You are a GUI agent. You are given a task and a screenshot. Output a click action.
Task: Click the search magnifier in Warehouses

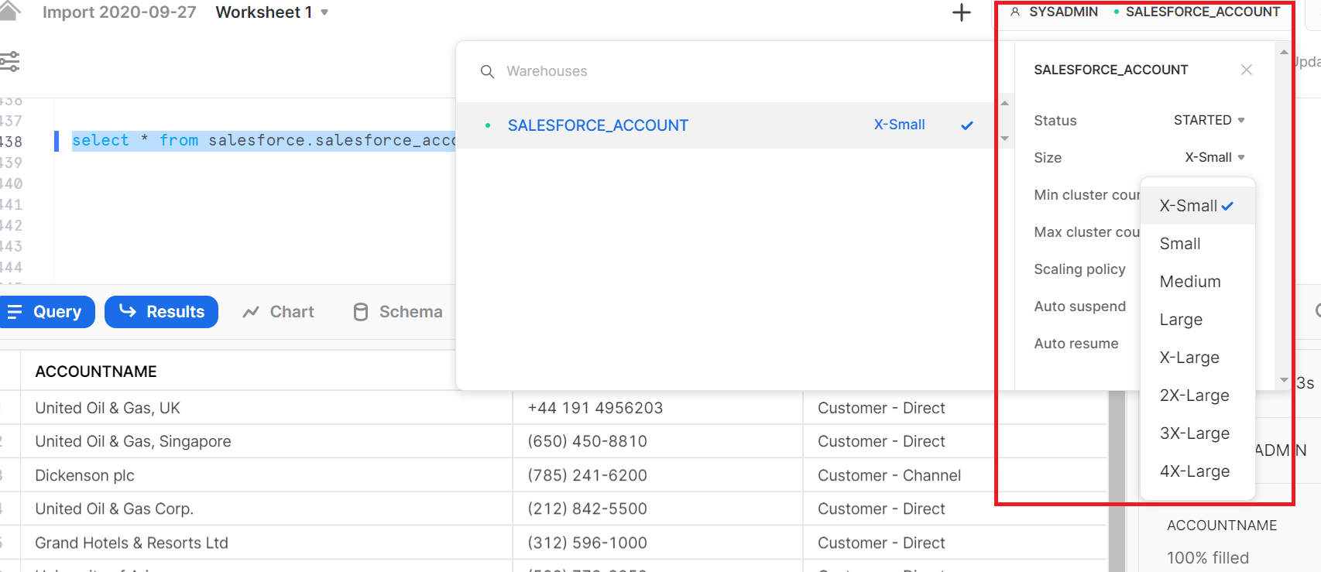487,71
